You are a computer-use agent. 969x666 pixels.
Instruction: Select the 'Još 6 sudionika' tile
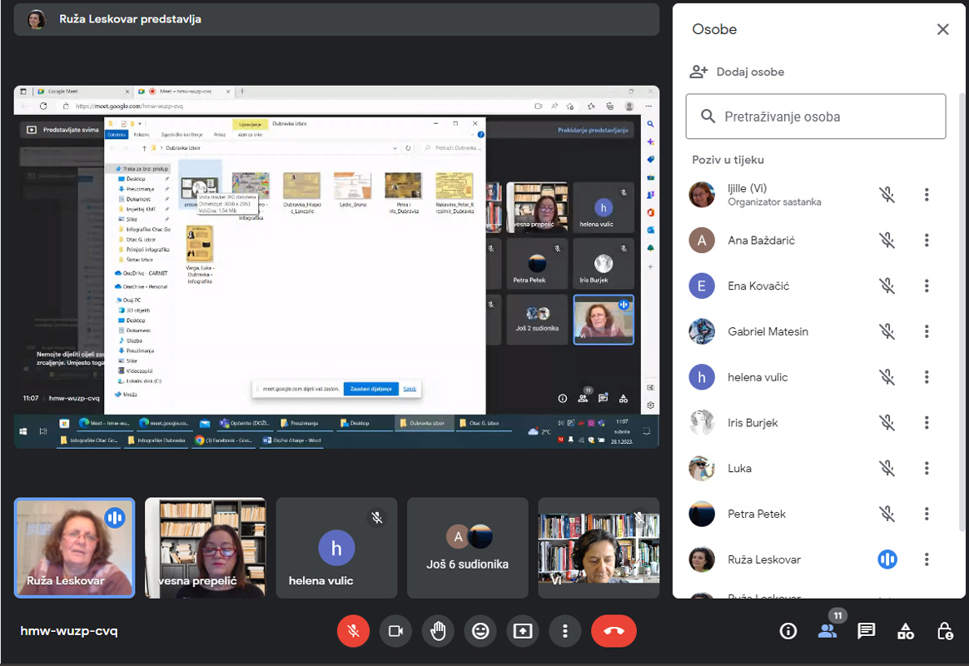[x=468, y=548]
